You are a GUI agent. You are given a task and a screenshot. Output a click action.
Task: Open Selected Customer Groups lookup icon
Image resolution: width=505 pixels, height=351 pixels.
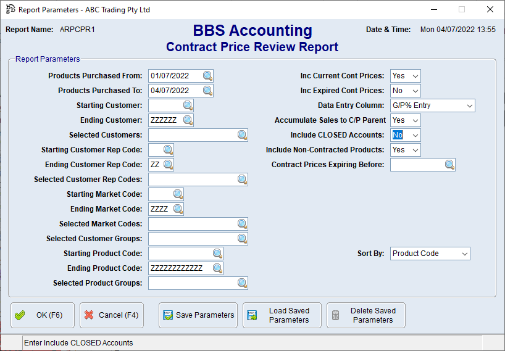click(242, 239)
